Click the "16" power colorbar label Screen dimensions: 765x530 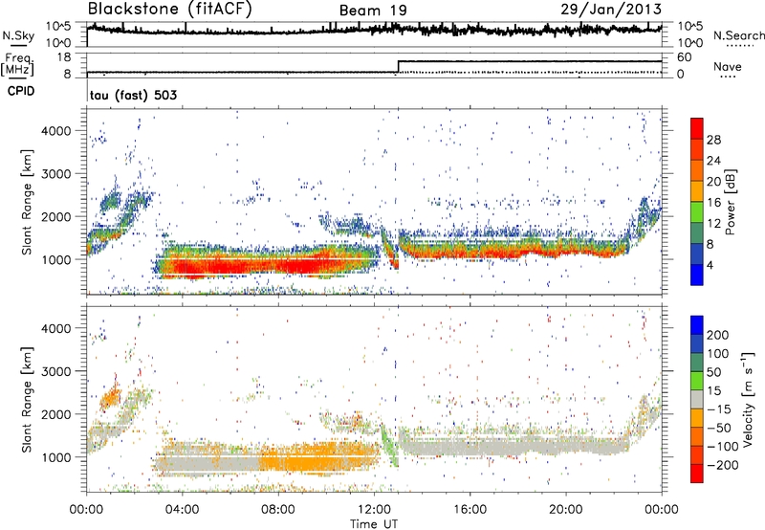(713, 203)
